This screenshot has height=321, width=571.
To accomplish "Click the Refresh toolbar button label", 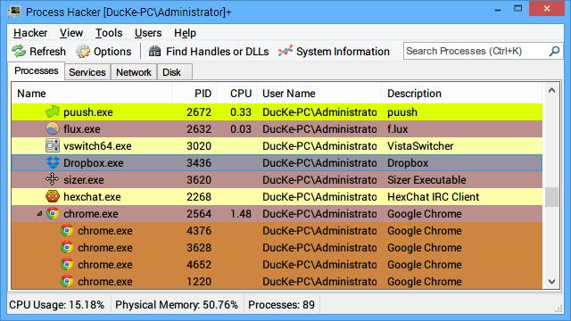I will [x=47, y=52].
